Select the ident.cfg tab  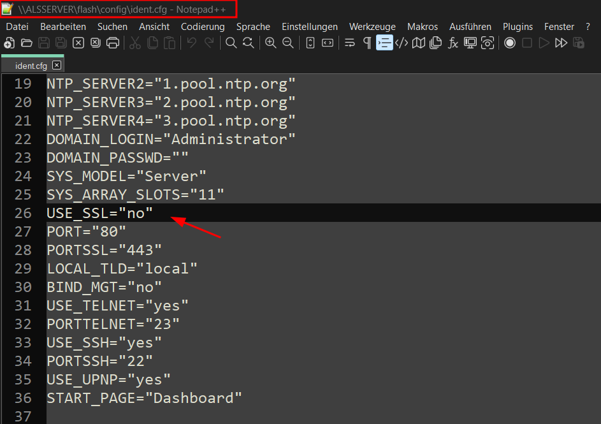pyautogui.click(x=31, y=66)
